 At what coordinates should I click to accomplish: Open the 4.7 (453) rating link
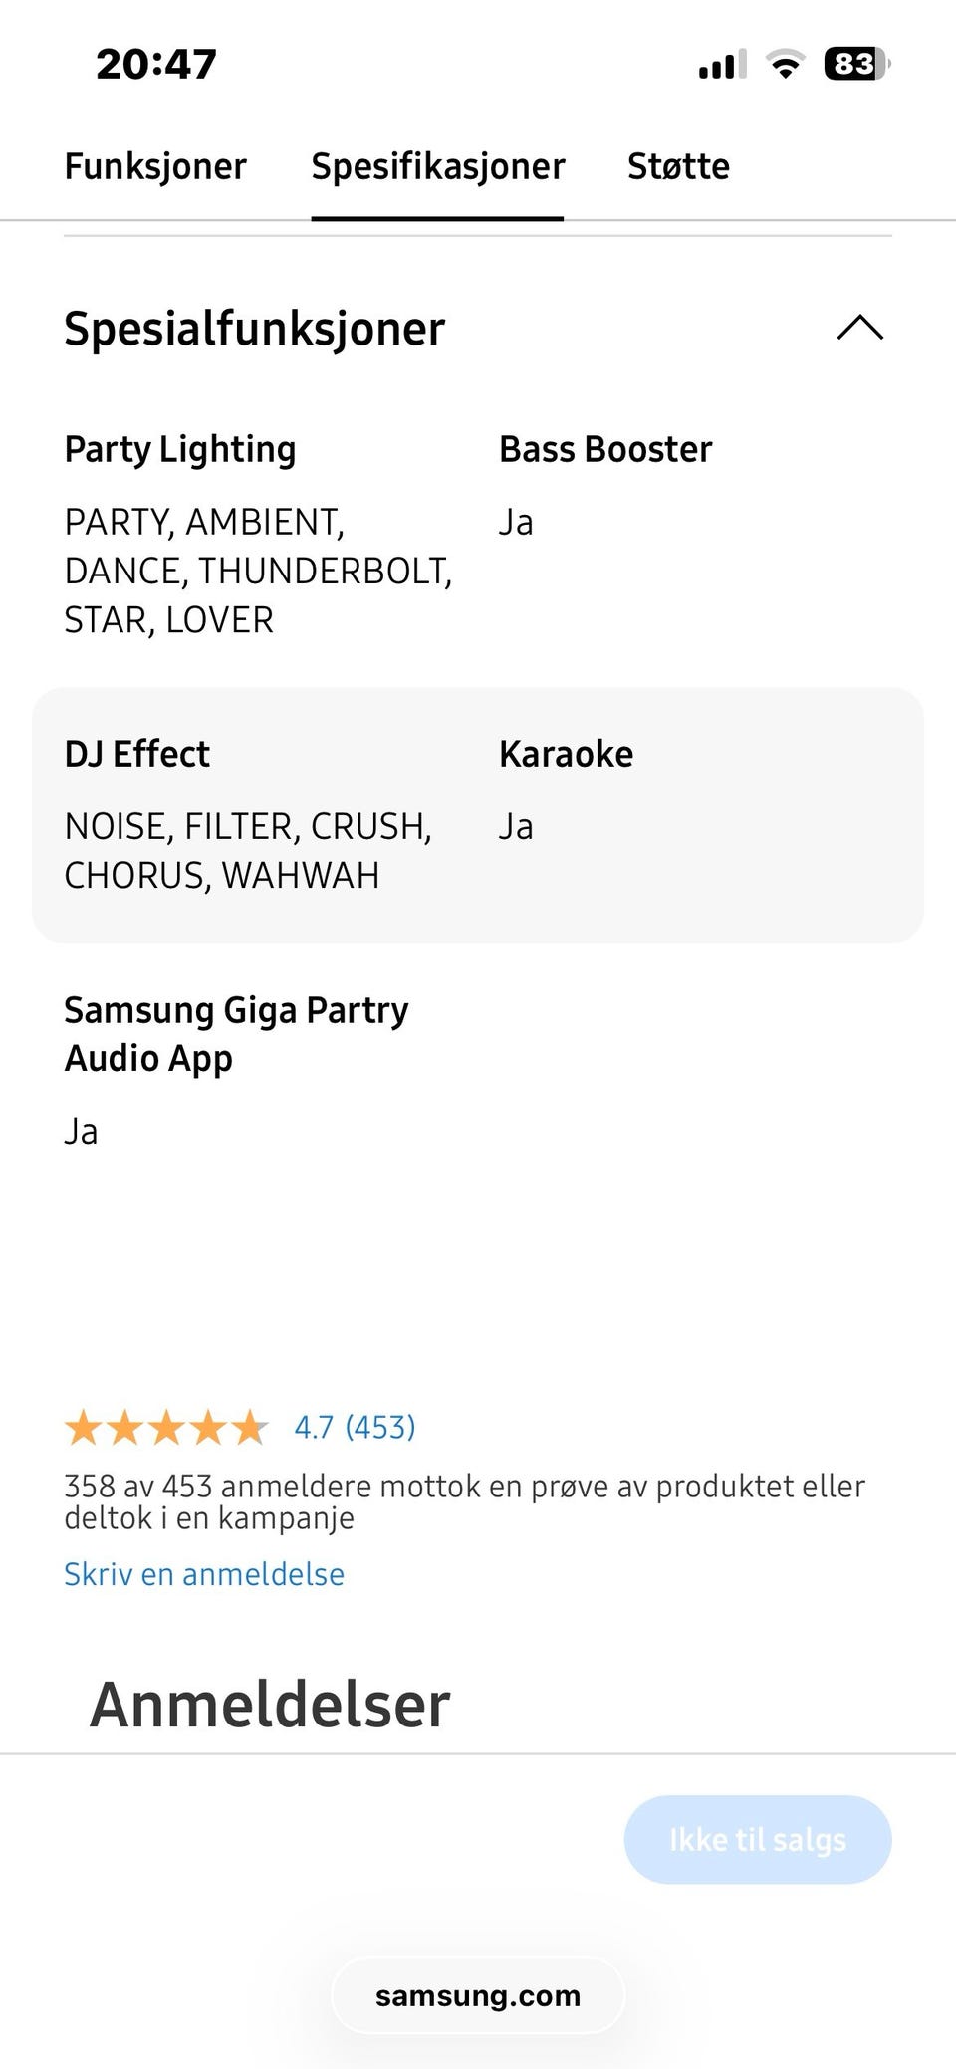(355, 1427)
